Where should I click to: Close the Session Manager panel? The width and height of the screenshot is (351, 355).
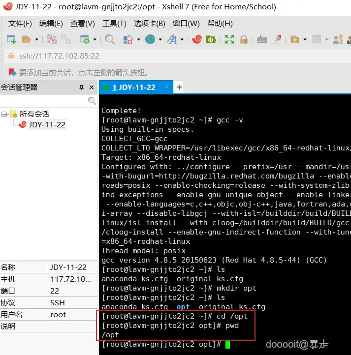[x=92, y=88]
